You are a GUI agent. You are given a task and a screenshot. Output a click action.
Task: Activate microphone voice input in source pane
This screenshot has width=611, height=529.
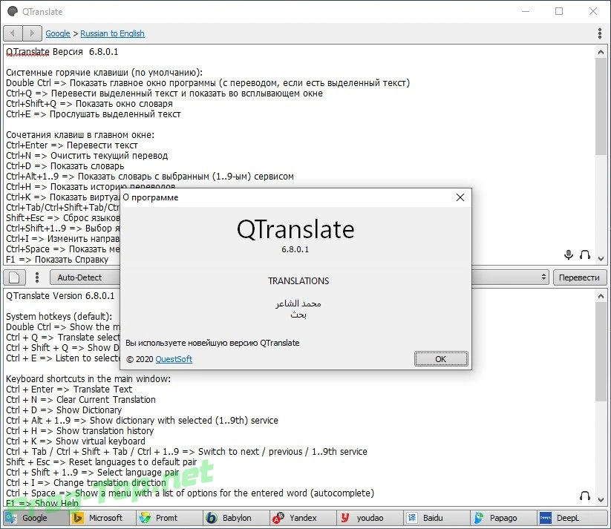point(569,254)
